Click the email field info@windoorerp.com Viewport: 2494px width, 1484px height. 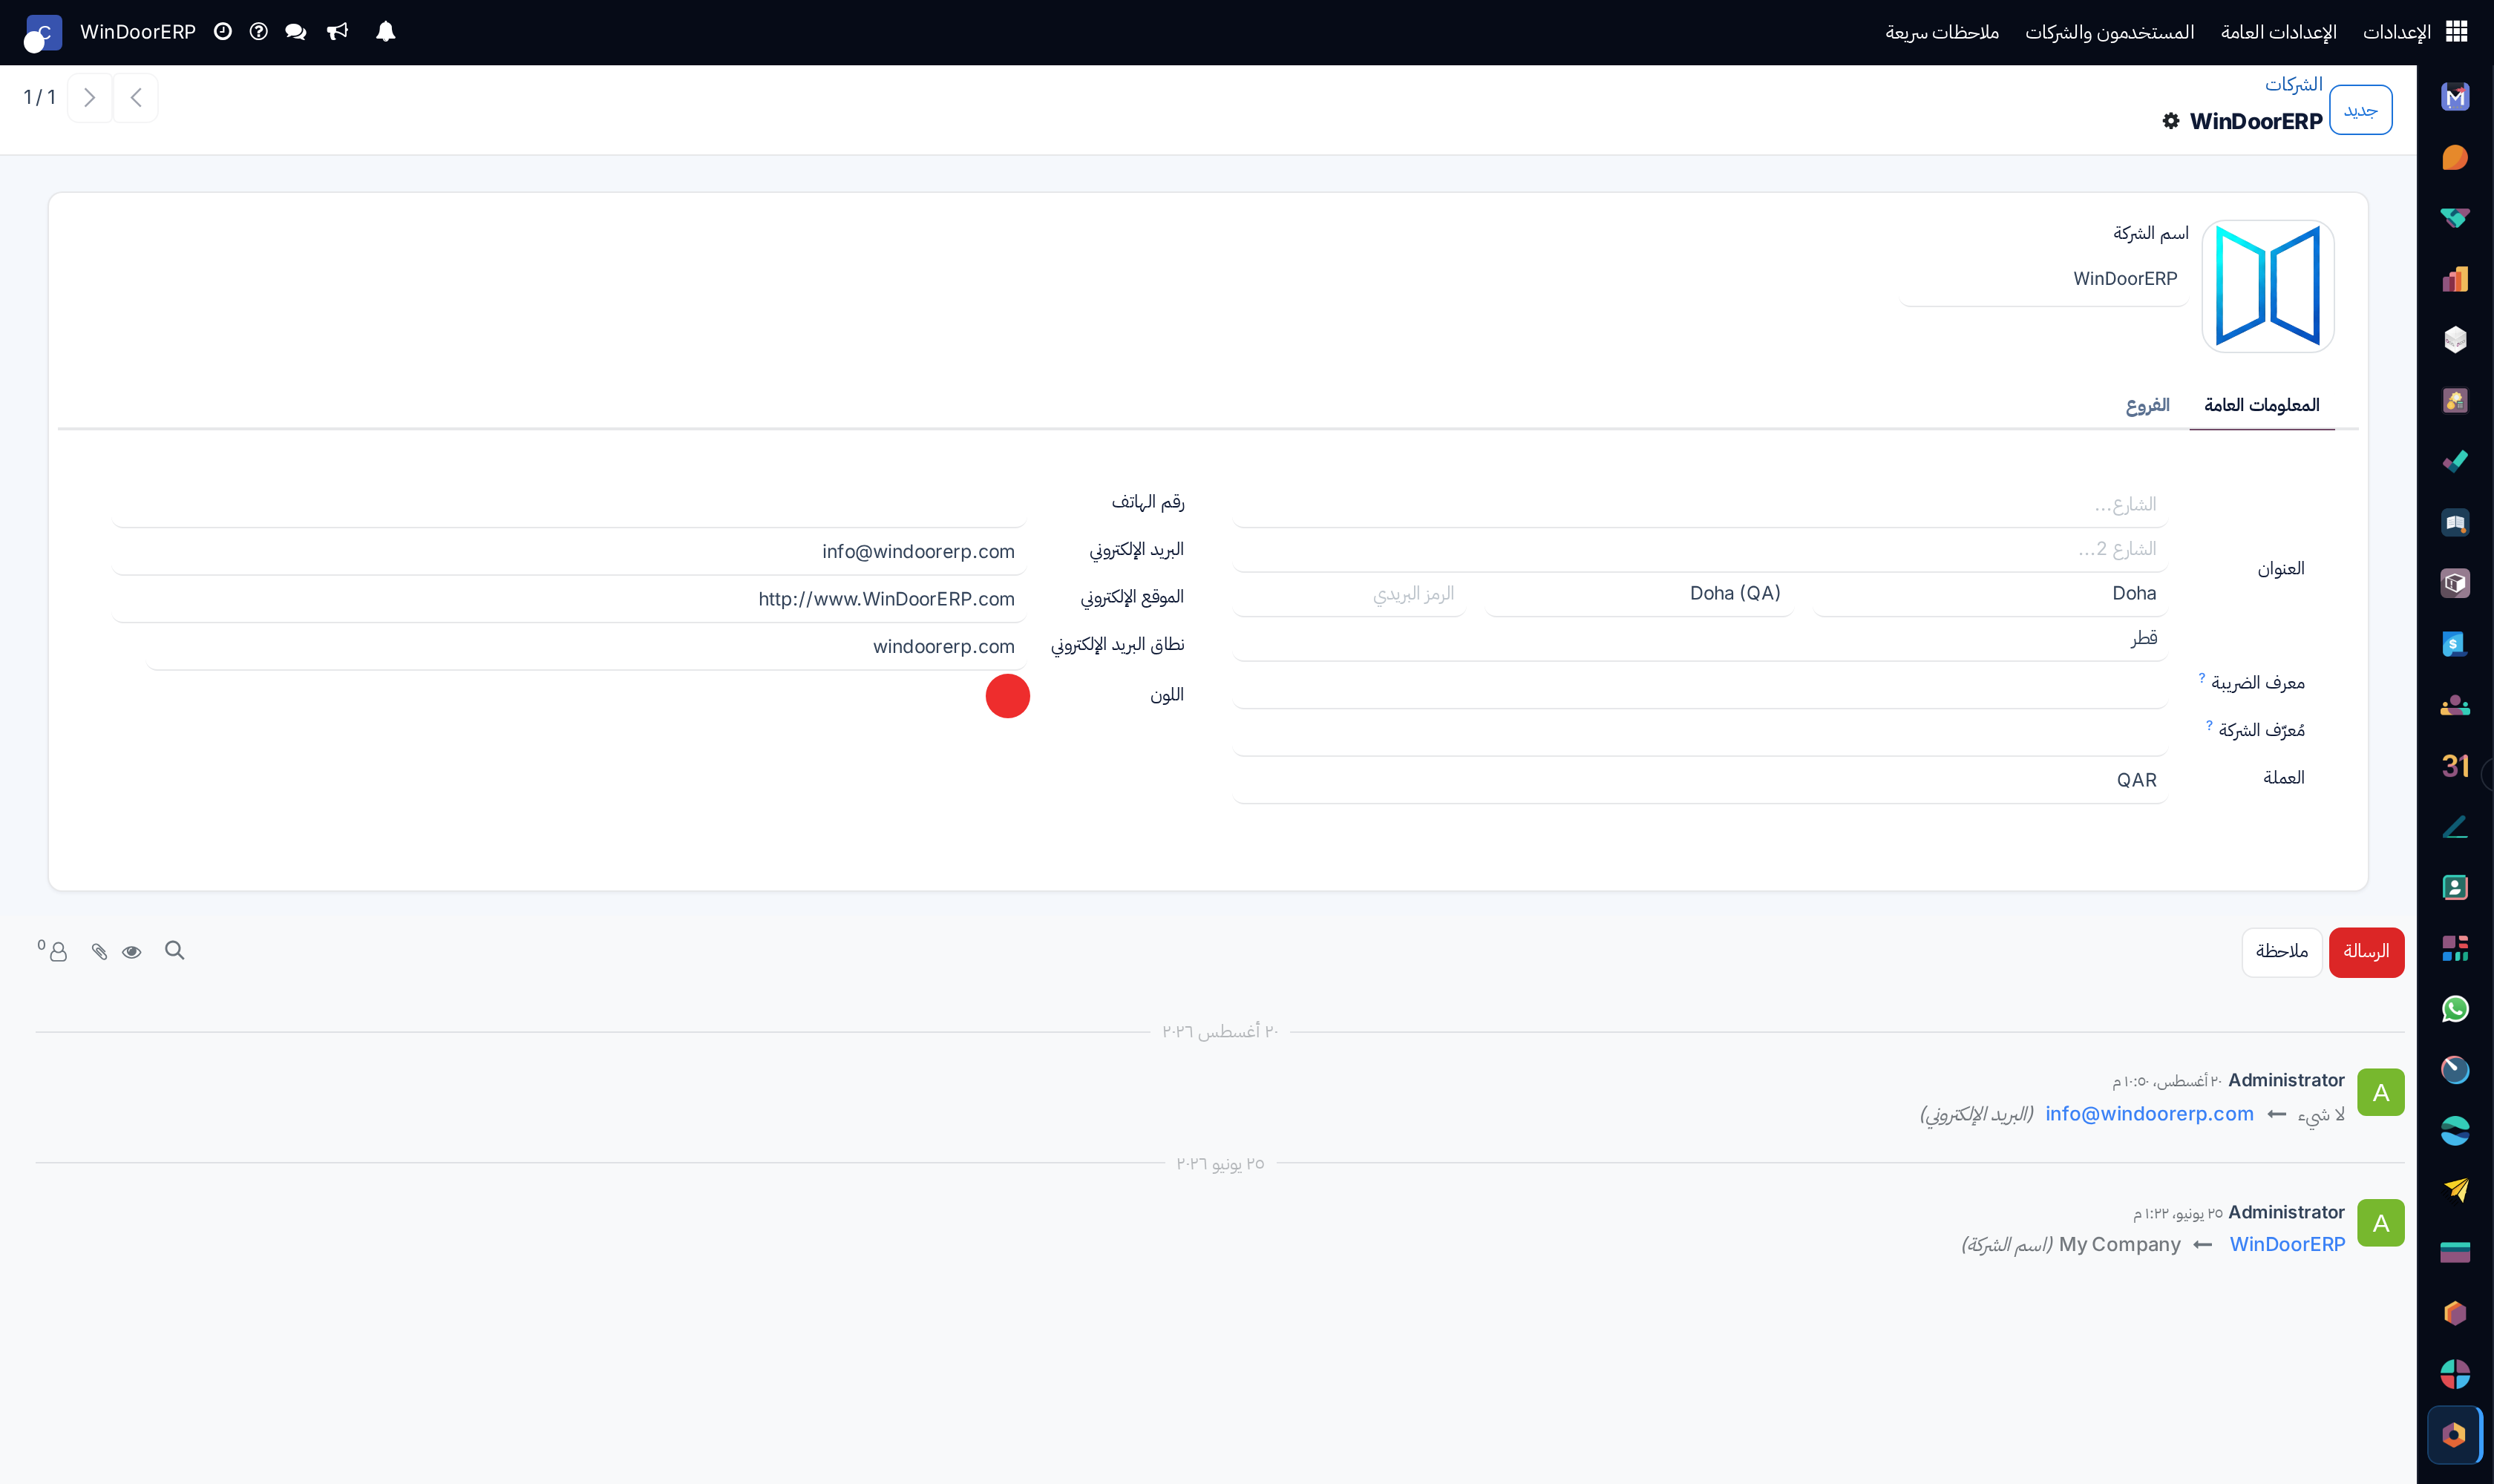tap(569, 552)
